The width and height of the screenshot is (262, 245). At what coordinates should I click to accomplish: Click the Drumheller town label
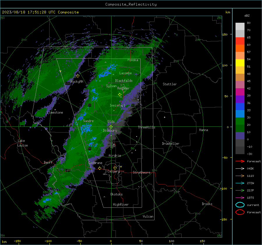click(x=171, y=144)
